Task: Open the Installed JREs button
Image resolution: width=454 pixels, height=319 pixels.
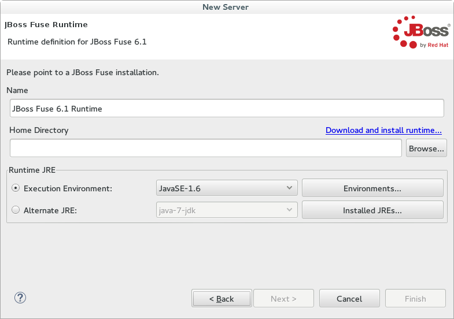Action: (x=372, y=210)
